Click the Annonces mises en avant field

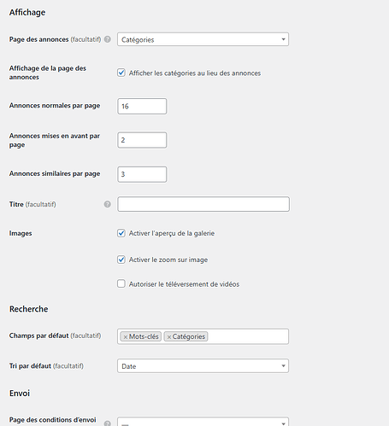point(142,140)
